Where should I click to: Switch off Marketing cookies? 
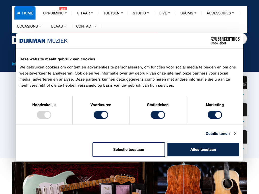[x=215, y=115]
